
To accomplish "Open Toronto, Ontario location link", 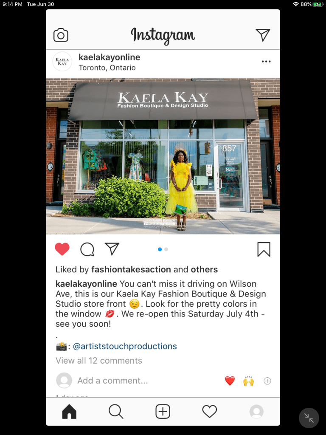I will click(x=107, y=68).
